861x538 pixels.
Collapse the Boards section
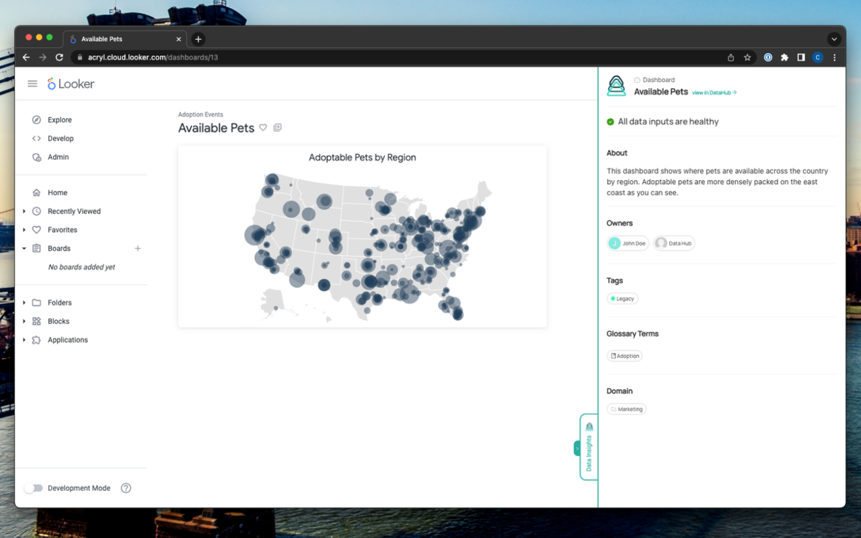24,248
